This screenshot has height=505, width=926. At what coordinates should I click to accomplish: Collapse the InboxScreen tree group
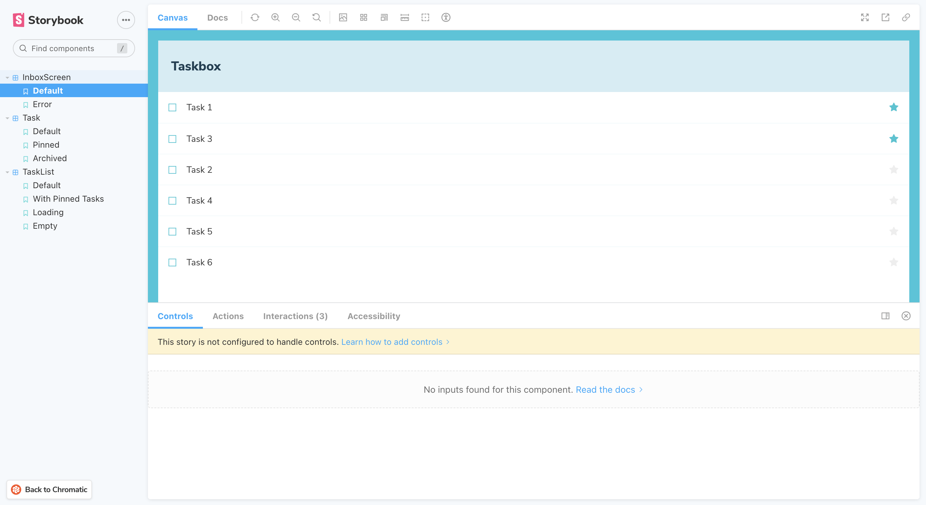(7, 78)
